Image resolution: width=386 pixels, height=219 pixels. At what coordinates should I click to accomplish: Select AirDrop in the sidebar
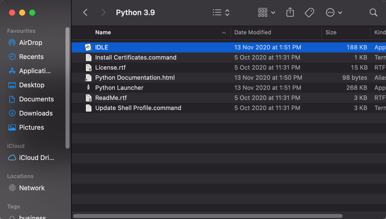tap(30, 43)
